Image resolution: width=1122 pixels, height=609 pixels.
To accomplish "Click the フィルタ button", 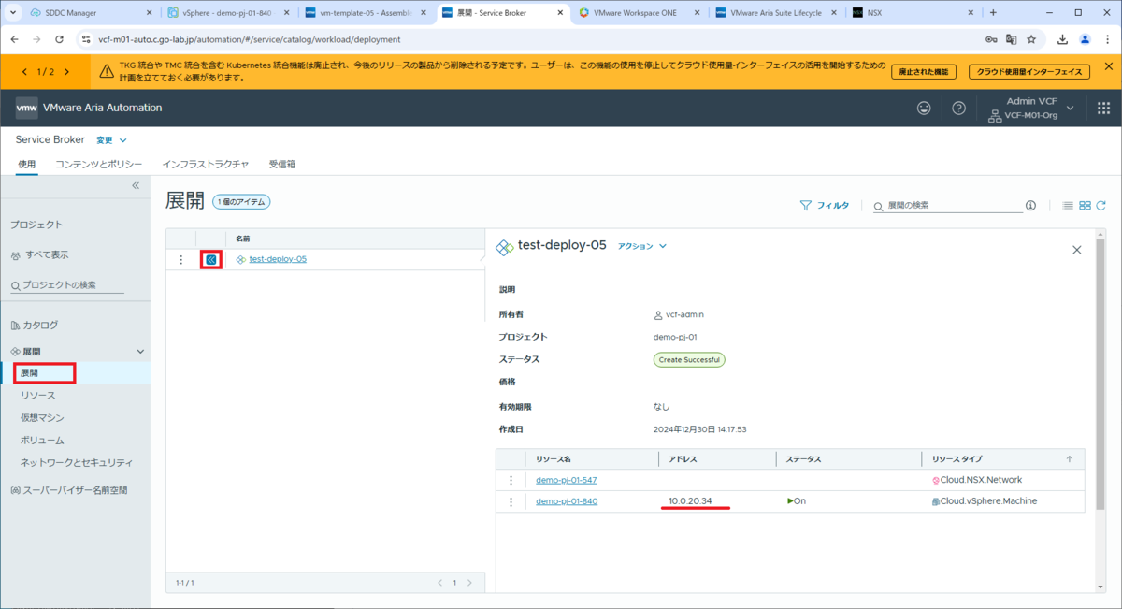I will tap(825, 205).
